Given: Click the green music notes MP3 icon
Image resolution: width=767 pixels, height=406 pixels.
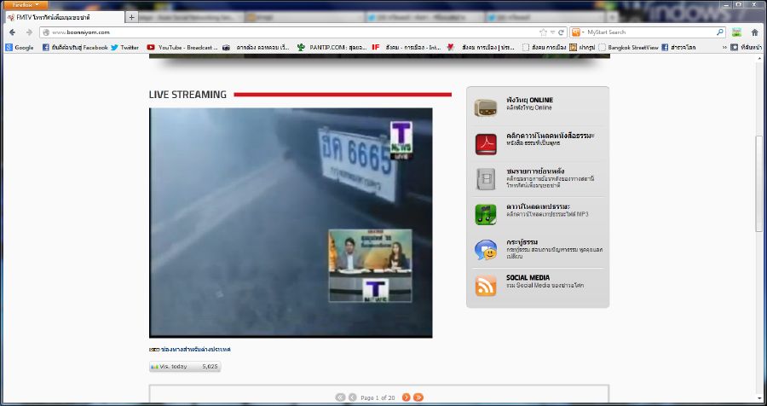Looking at the screenshot, I should [x=486, y=214].
